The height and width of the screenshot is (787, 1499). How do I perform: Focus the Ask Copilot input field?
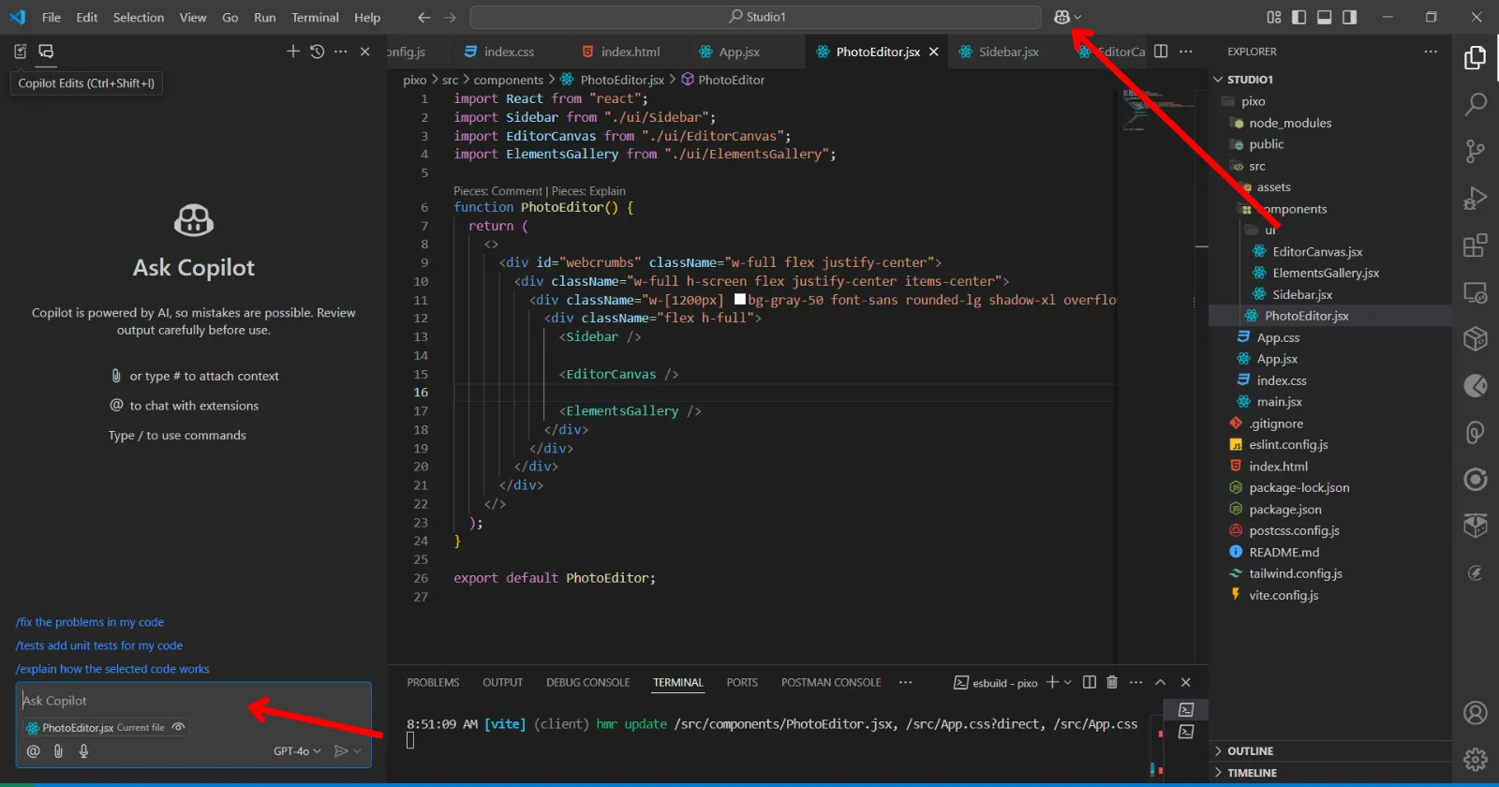tap(193, 701)
